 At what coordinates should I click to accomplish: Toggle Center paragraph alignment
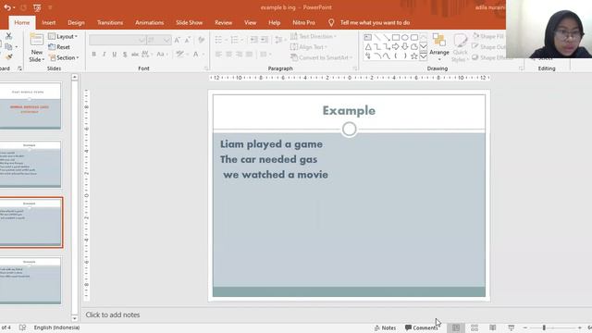click(228, 55)
